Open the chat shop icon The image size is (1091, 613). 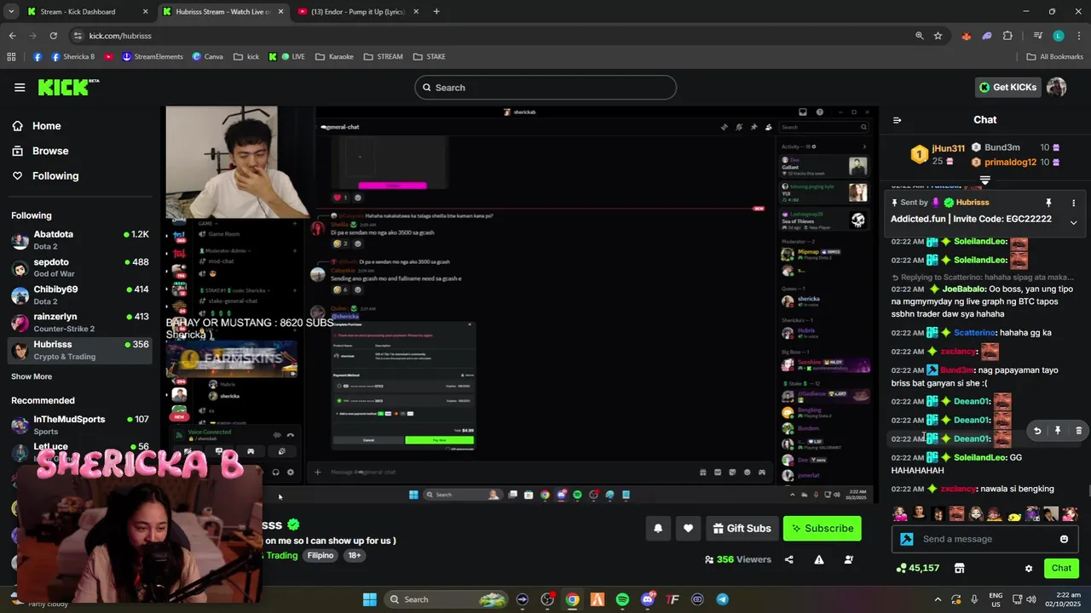959,568
